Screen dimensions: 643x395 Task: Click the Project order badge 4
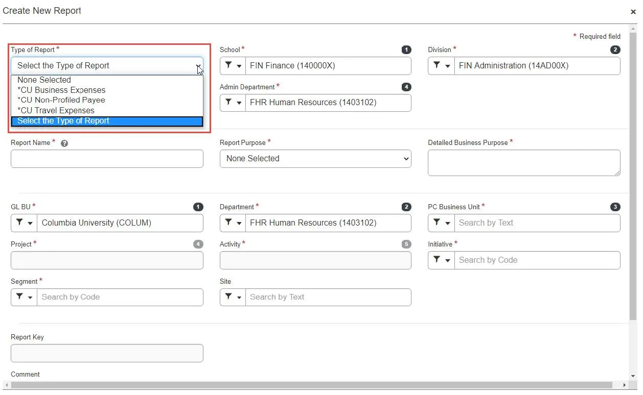pos(198,244)
